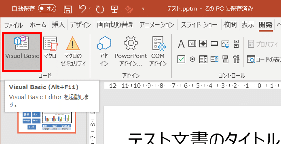Click the Undo arrow icon
The width and height of the screenshot is (281, 144).
pyautogui.click(x=82, y=8)
